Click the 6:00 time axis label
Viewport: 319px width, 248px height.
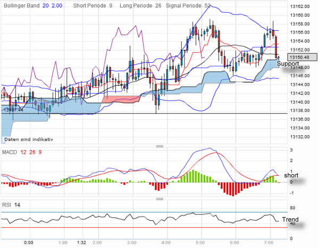coord(234,243)
